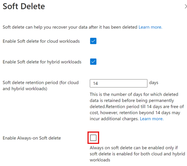Click 'Enable Soft delete for cloud workloads' label
This screenshot has width=187, height=166.
coord(41,41)
